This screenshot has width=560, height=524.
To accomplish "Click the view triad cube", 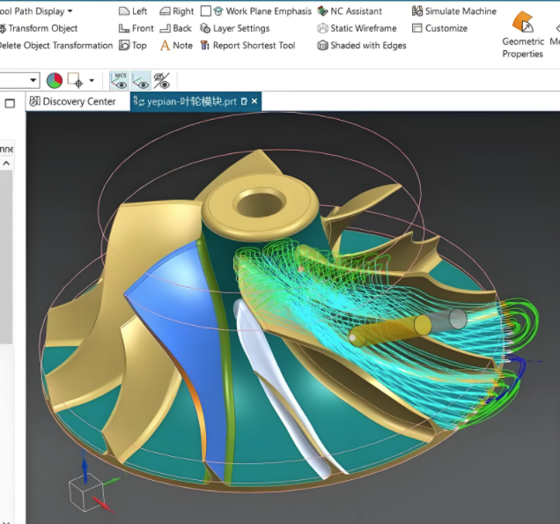I will pos(86,491).
